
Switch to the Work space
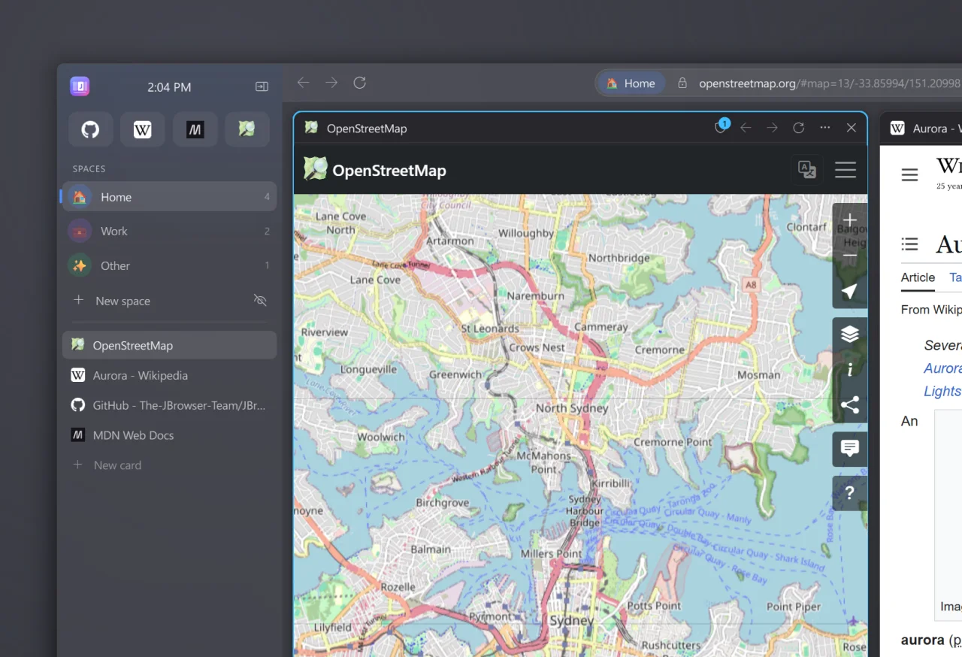pos(169,232)
